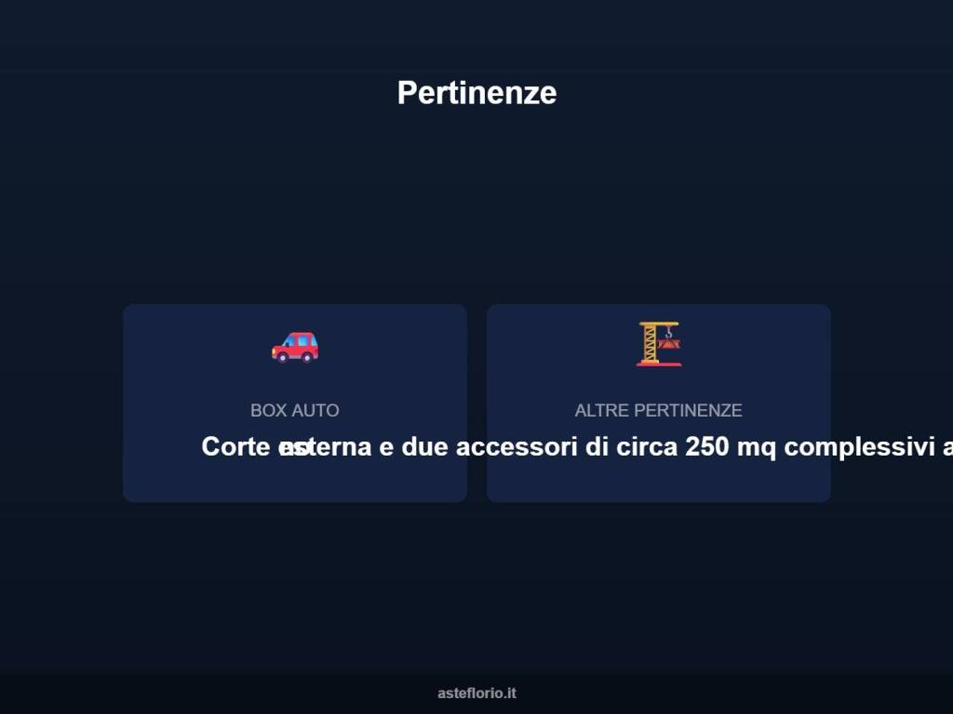This screenshot has width=953, height=714.
Task: Select the icon above BOX AUTO label
Action: 295,348
